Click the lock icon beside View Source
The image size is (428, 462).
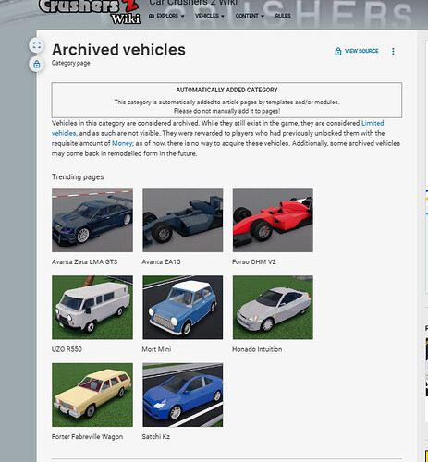pos(338,51)
